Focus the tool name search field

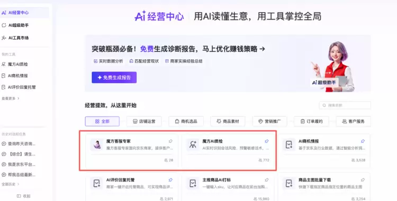pos(345,105)
